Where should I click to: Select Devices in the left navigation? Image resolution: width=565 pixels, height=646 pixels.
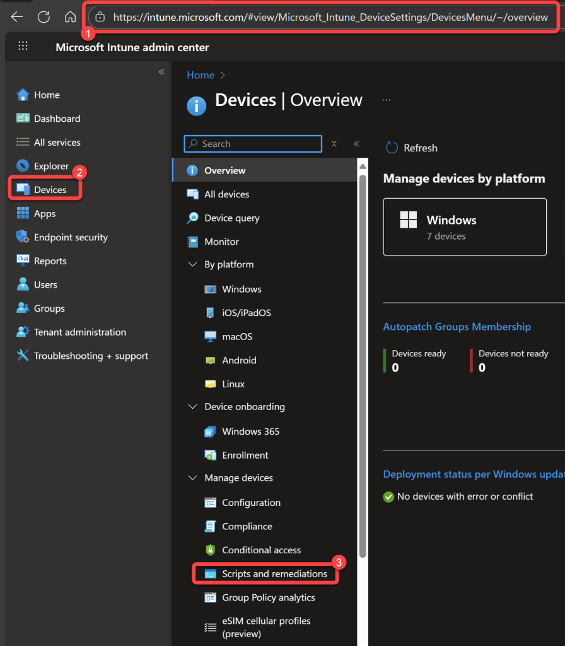tap(50, 190)
